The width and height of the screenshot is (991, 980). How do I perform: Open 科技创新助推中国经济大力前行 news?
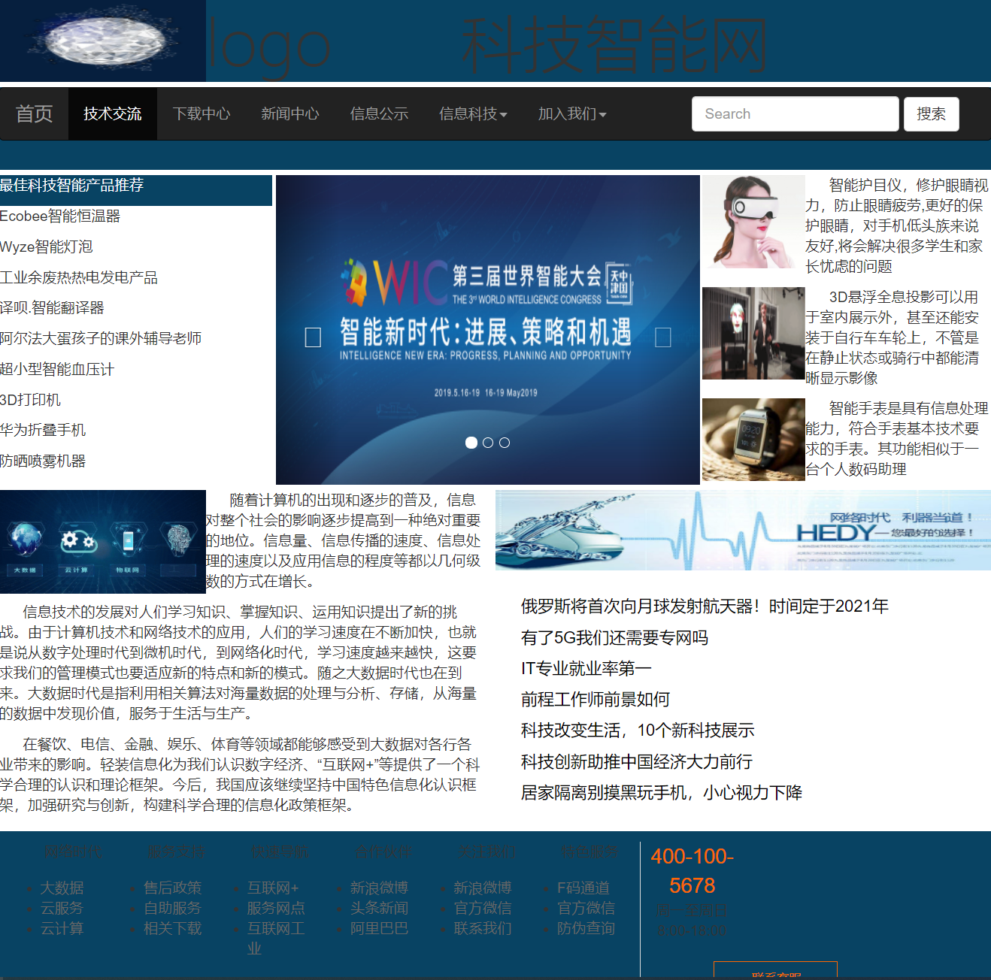[637, 762]
